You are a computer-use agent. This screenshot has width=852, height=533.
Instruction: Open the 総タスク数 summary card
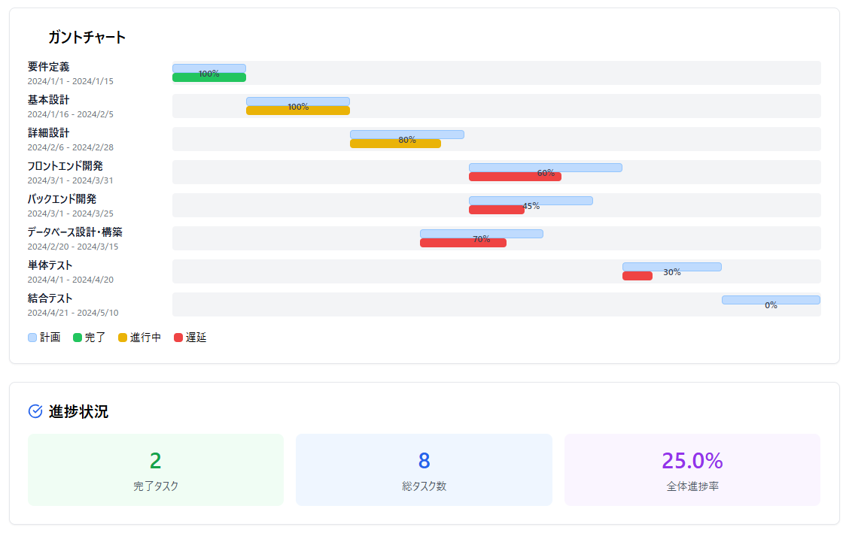tap(424, 470)
